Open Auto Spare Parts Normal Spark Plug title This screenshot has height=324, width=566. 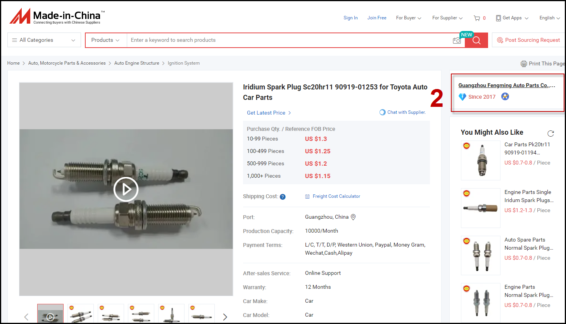[x=529, y=244]
